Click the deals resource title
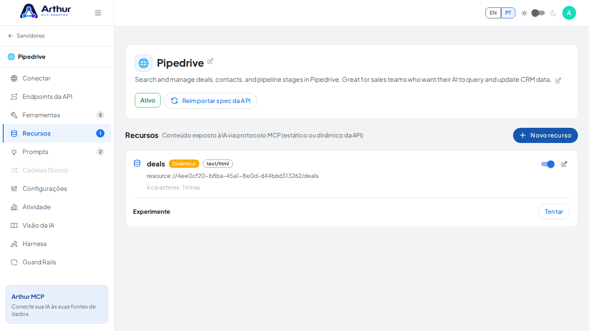This screenshot has width=589, height=331. click(156, 164)
